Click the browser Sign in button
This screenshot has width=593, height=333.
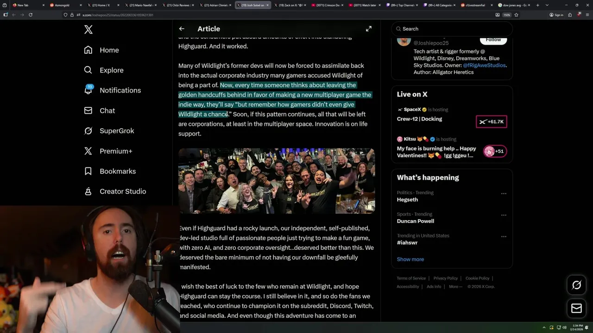click(556, 15)
